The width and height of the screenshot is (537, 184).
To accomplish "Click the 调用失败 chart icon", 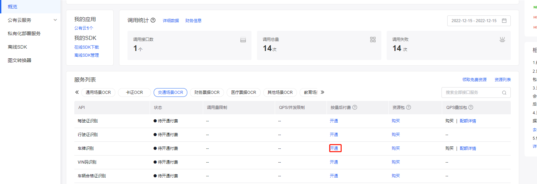I will [x=502, y=40].
